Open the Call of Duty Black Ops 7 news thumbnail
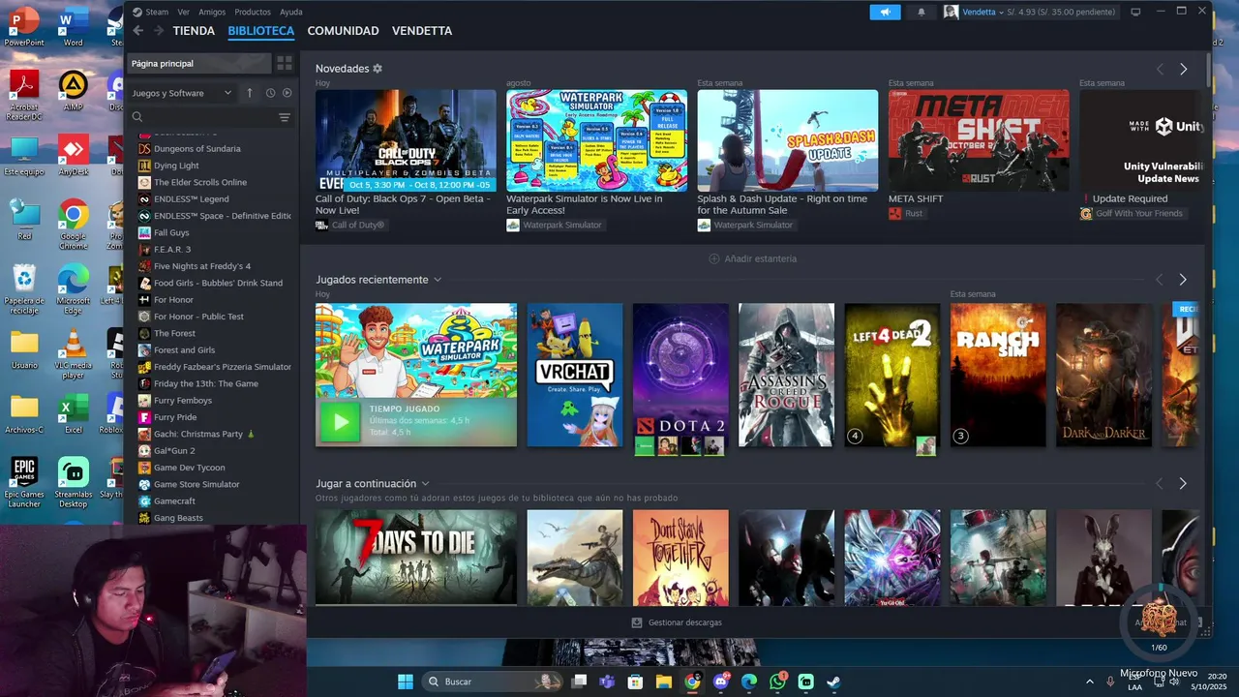This screenshot has width=1239, height=697. click(406, 140)
